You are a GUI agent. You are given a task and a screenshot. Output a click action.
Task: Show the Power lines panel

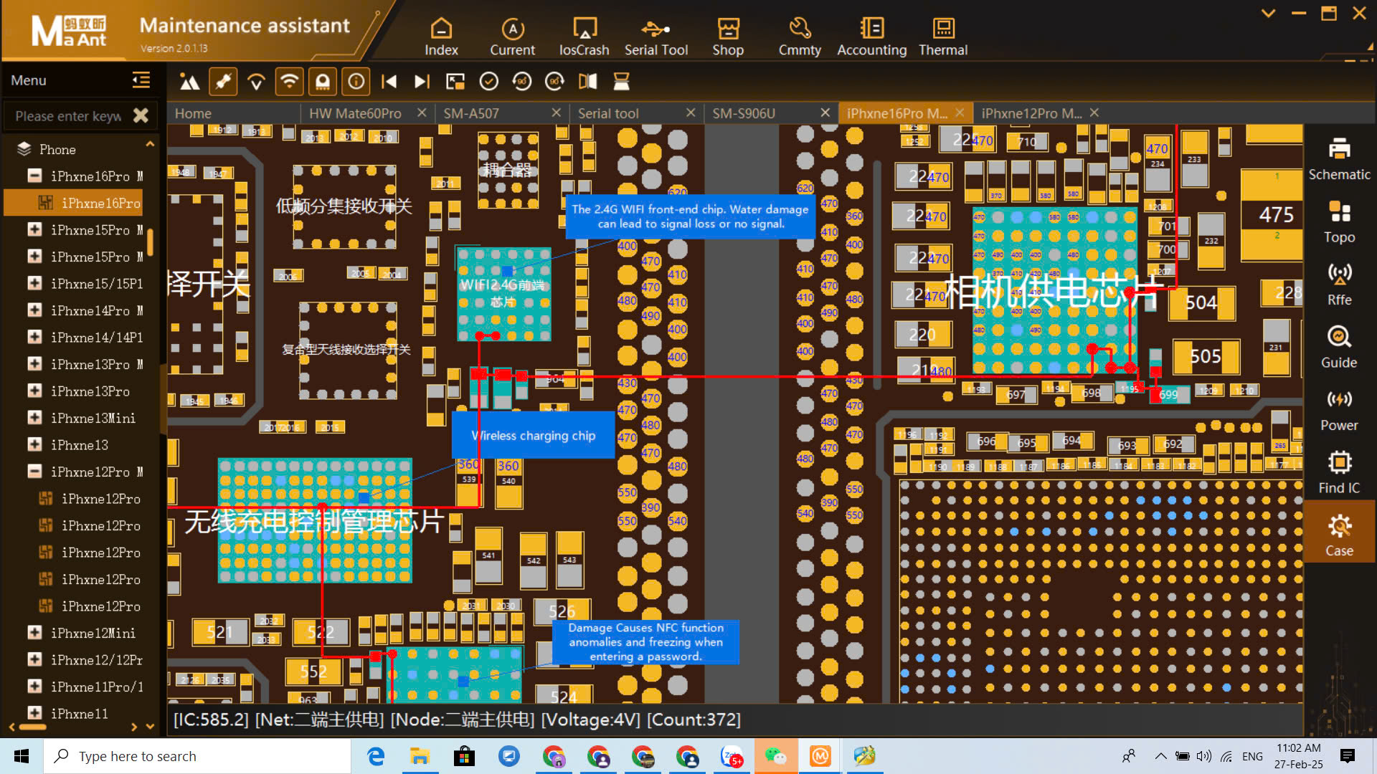pyautogui.click(x=1339, y=410)
